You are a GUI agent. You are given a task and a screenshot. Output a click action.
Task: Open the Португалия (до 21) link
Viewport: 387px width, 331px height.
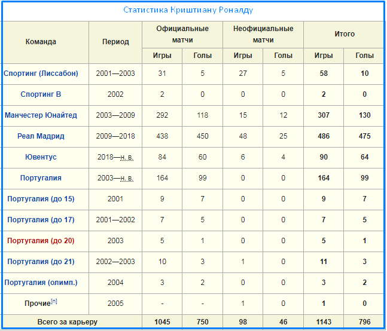coord(41,262)
